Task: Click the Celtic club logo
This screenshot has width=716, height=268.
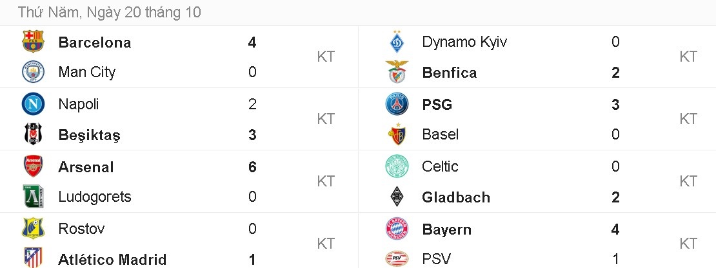Action: click(397, 166)
